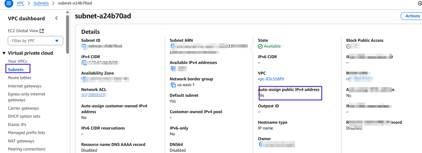Click the Network border group label

(x=191, y=79)
